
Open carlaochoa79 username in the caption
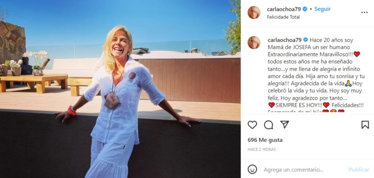coord(284,40)
